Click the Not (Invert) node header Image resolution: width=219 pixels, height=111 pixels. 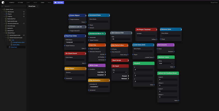point(166,45)
